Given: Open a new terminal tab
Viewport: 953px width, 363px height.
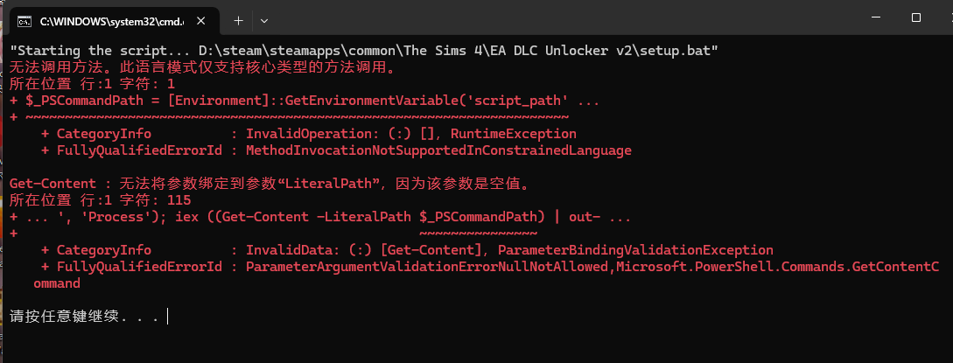Looking at the screenshot, I should click(x=238, y=19).
